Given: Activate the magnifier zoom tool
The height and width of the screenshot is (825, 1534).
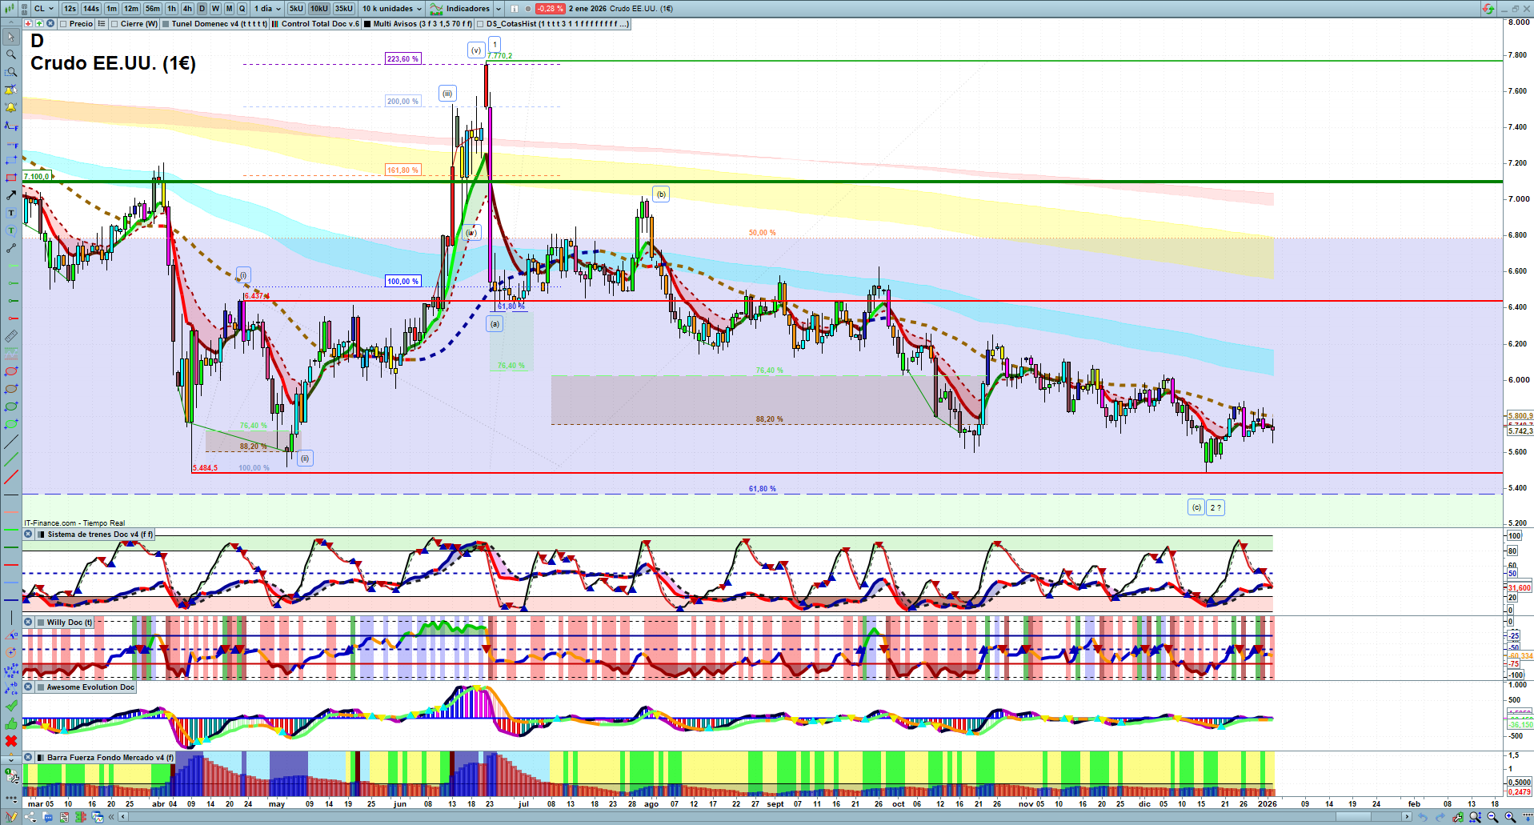Looking at the screenshot, I should click(x=11, y=54).
